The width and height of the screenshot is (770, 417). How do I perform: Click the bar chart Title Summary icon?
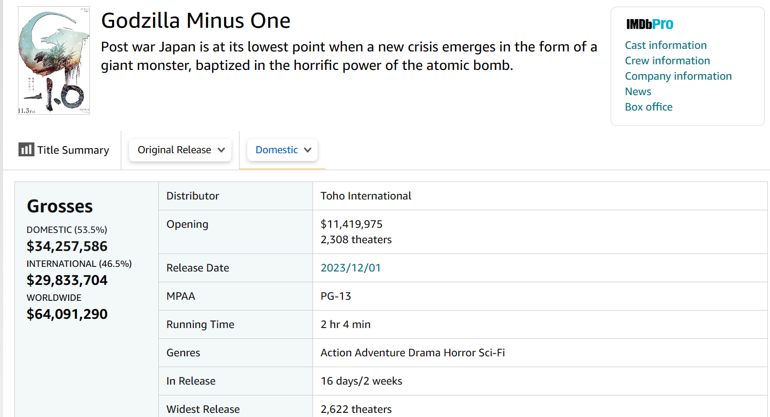click(26, 150)
